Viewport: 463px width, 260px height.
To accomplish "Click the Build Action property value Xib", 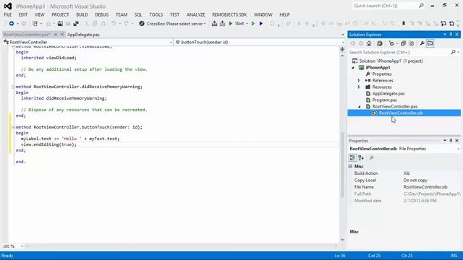I will coord(407,173).
